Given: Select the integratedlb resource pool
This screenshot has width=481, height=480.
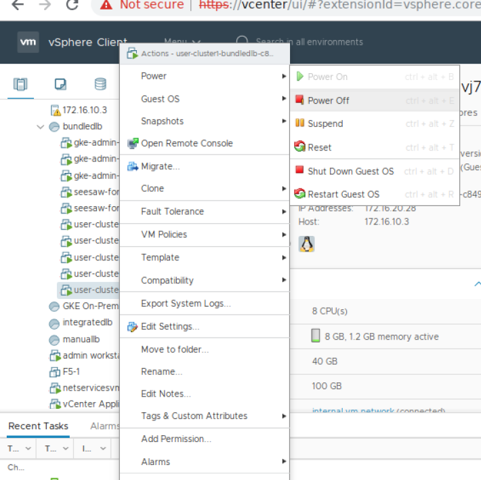Looking at the screenshot, I should click(87, 322).
